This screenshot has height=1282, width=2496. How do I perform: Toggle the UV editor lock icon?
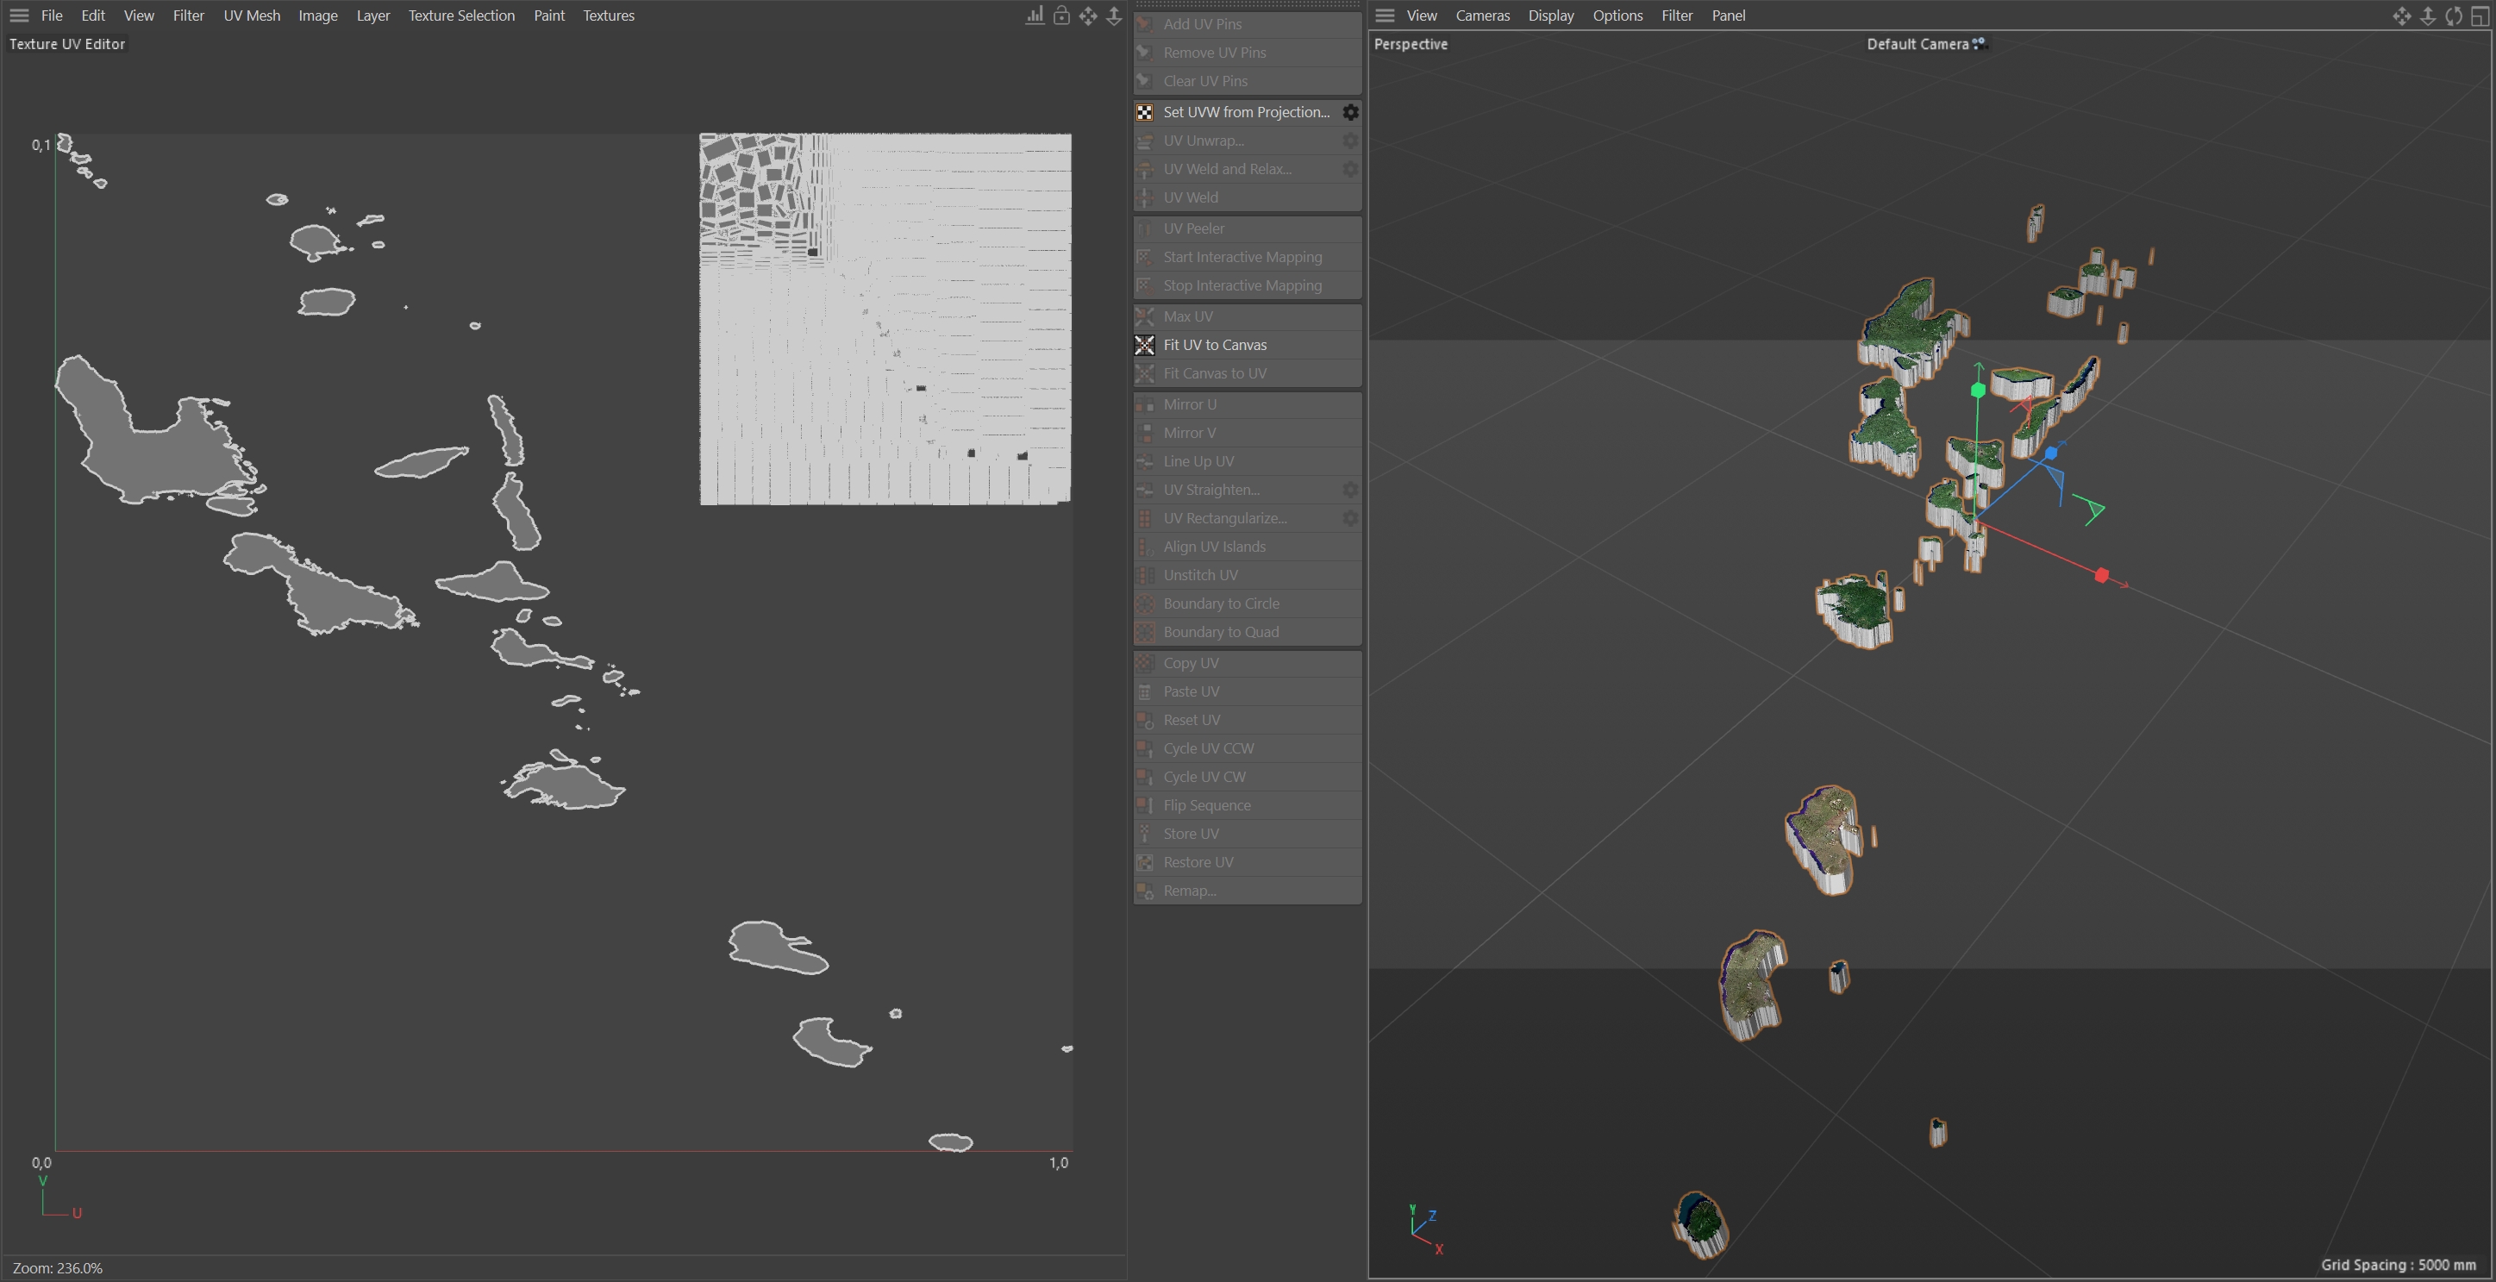1062,16
